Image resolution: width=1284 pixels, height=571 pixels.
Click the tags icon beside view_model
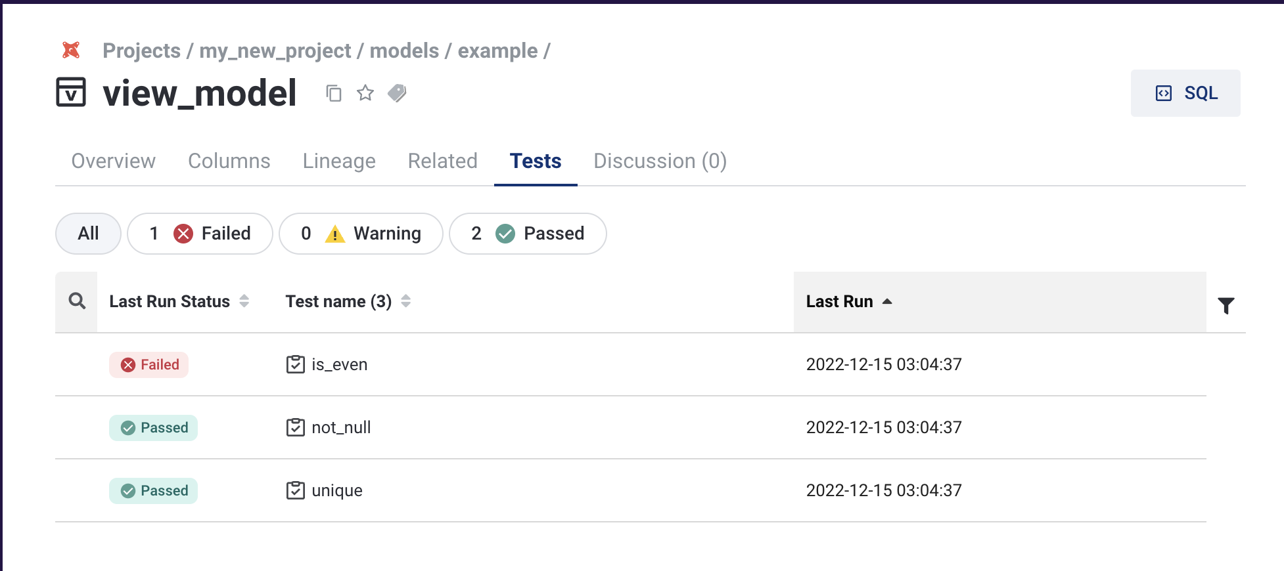click(x=397, y=93)
